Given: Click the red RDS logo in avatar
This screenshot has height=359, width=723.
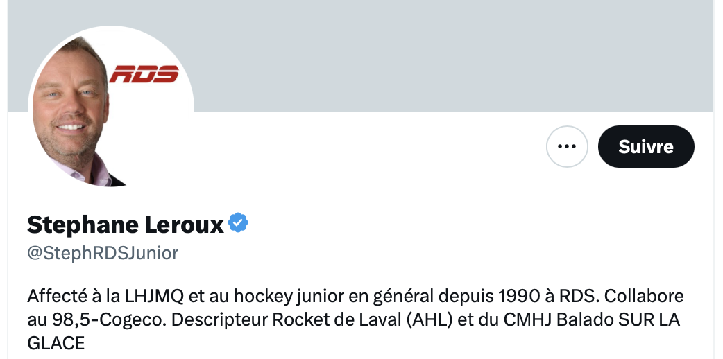Looking at the screenshot, I should (x=144, y=73).
